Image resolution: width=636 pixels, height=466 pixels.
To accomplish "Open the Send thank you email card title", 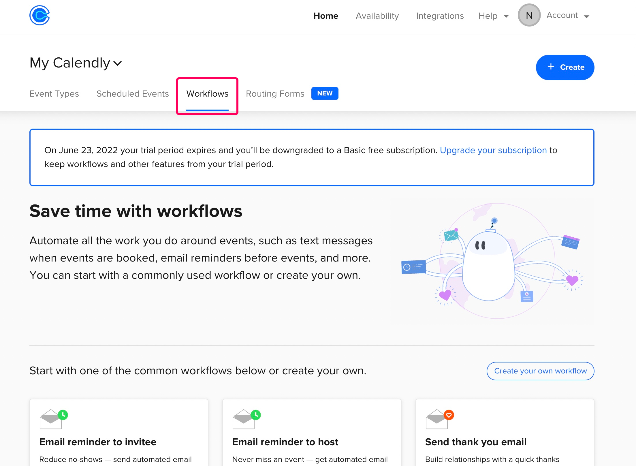I will coord(476,442).
